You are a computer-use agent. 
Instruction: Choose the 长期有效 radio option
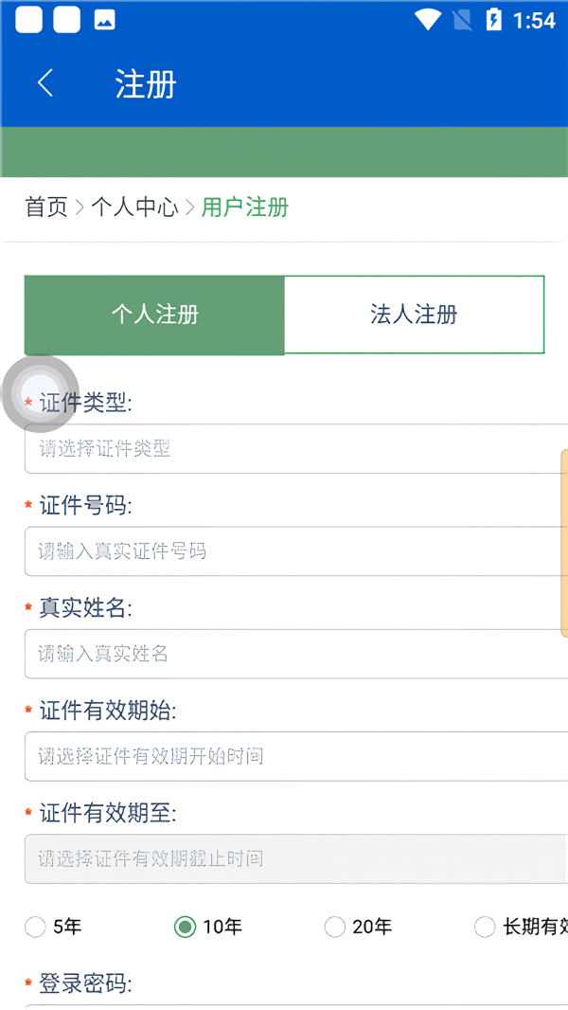coord(485,927)
